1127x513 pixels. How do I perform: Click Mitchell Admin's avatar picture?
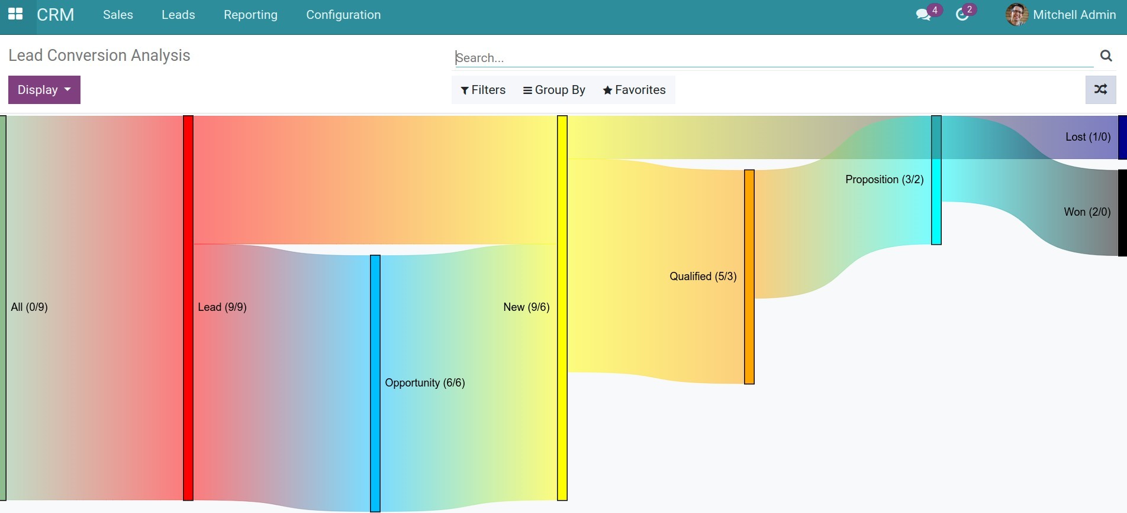[1016, 15]
